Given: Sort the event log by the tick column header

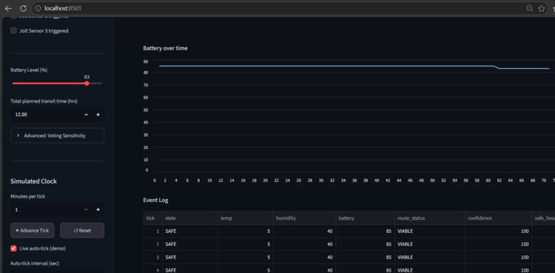Looking at the screenshot, I should pyautogui.click(x=153, y=218).
